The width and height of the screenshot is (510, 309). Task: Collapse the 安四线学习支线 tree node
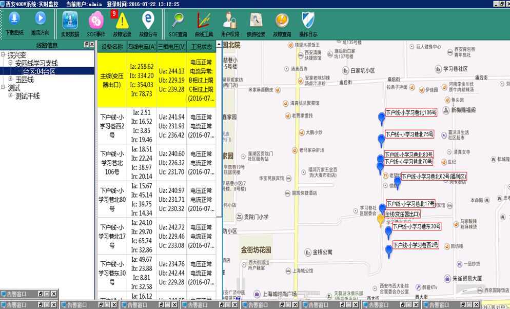pos(10,63)
